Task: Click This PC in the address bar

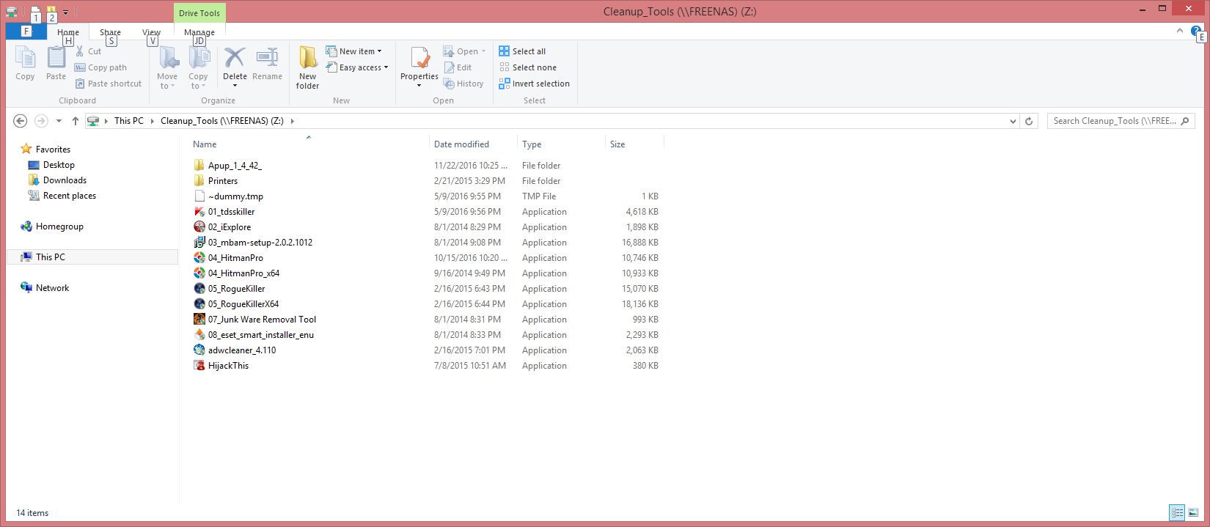Action: 129,121
